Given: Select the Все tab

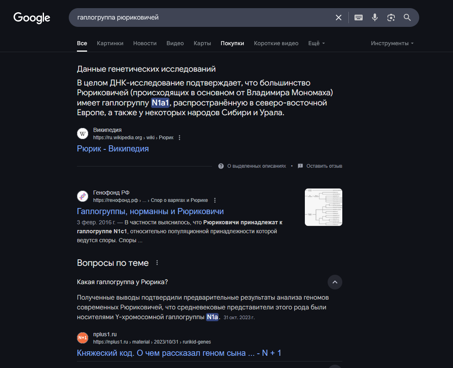Looking at the screenshot, I should point(82,43).
